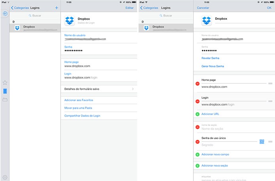The height and width of the screenshot is (181, 275).
Task: Remove Login URL with red minus
Action: click(x=197, y=102)
